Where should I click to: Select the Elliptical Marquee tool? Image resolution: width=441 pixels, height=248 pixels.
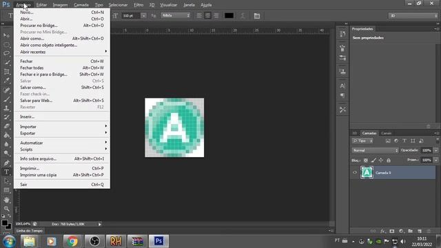coord(6,44)
